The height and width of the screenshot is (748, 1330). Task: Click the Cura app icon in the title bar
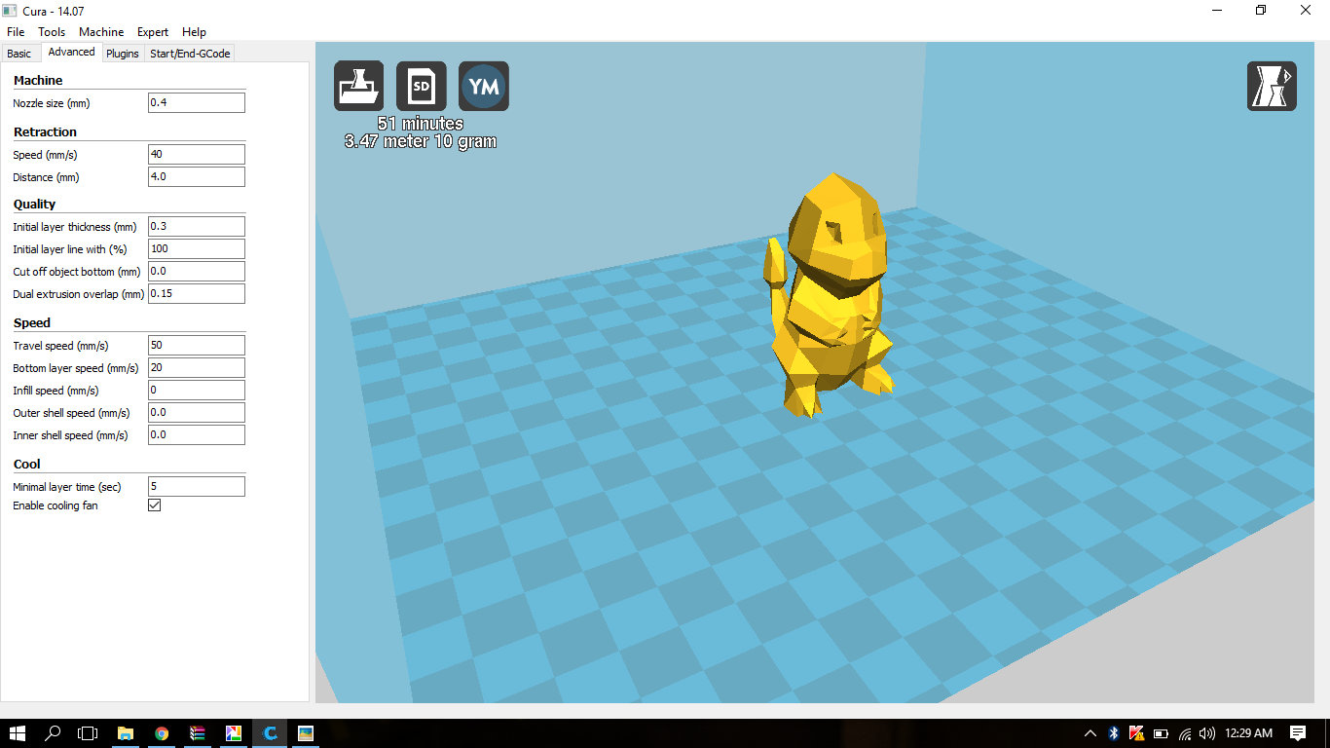[10, 10]
